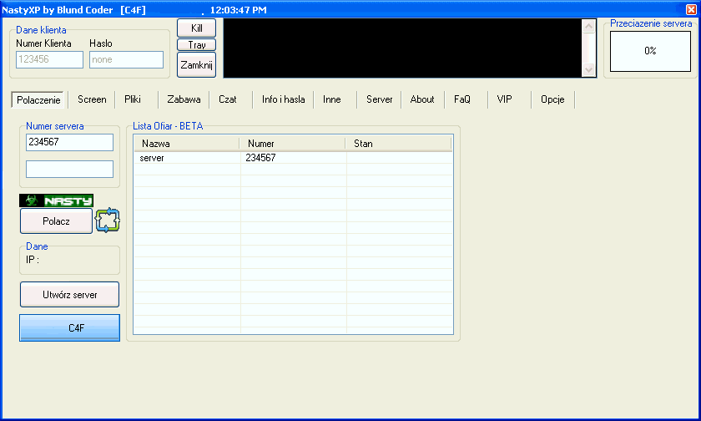Image resolution: width=701 pixels, height=421 pixels.
Task: Click the empty field under Numer servera
Action: [x=69, y=170]
